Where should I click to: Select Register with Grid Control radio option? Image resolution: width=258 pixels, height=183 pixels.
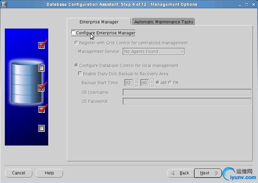point(76,43)
